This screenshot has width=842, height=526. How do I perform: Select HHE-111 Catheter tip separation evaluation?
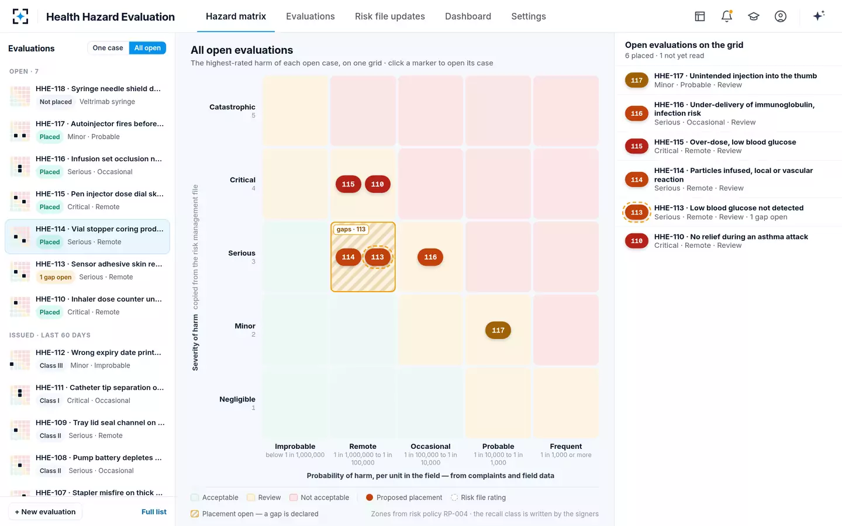87,395
